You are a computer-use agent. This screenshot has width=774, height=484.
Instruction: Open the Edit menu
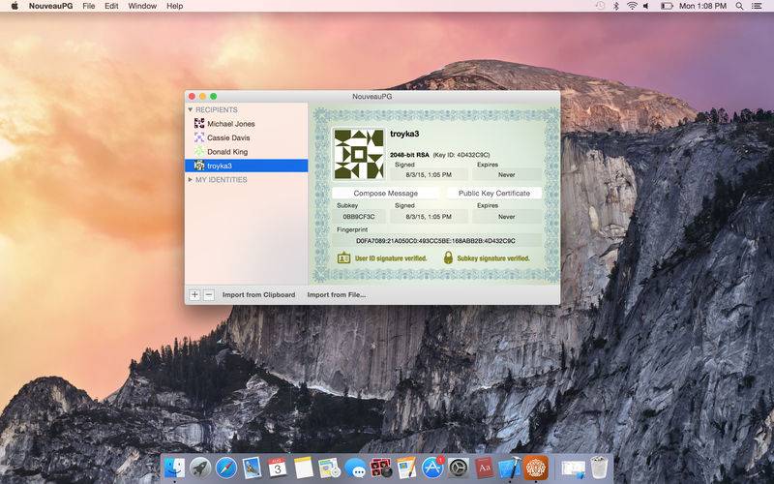[x=111, y=6]
